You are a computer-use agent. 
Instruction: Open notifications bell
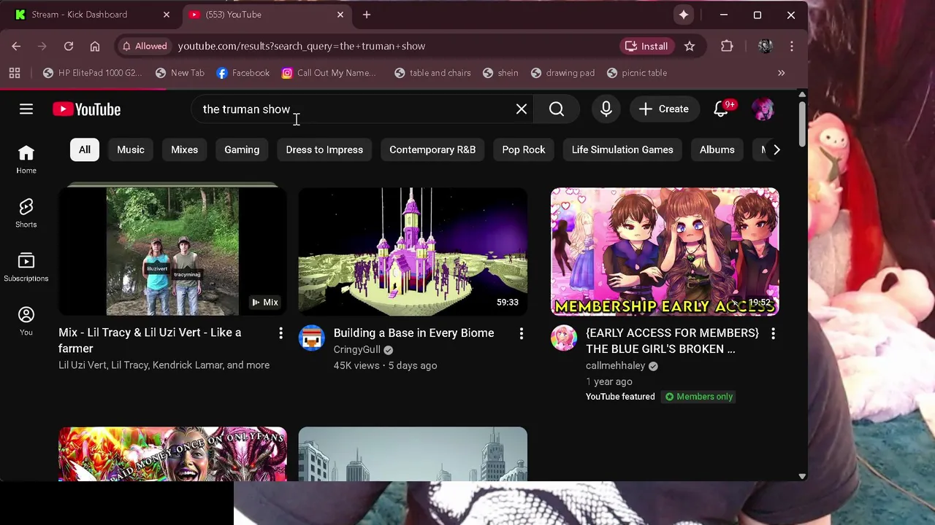pyautogui.click(x=721, y=109)
